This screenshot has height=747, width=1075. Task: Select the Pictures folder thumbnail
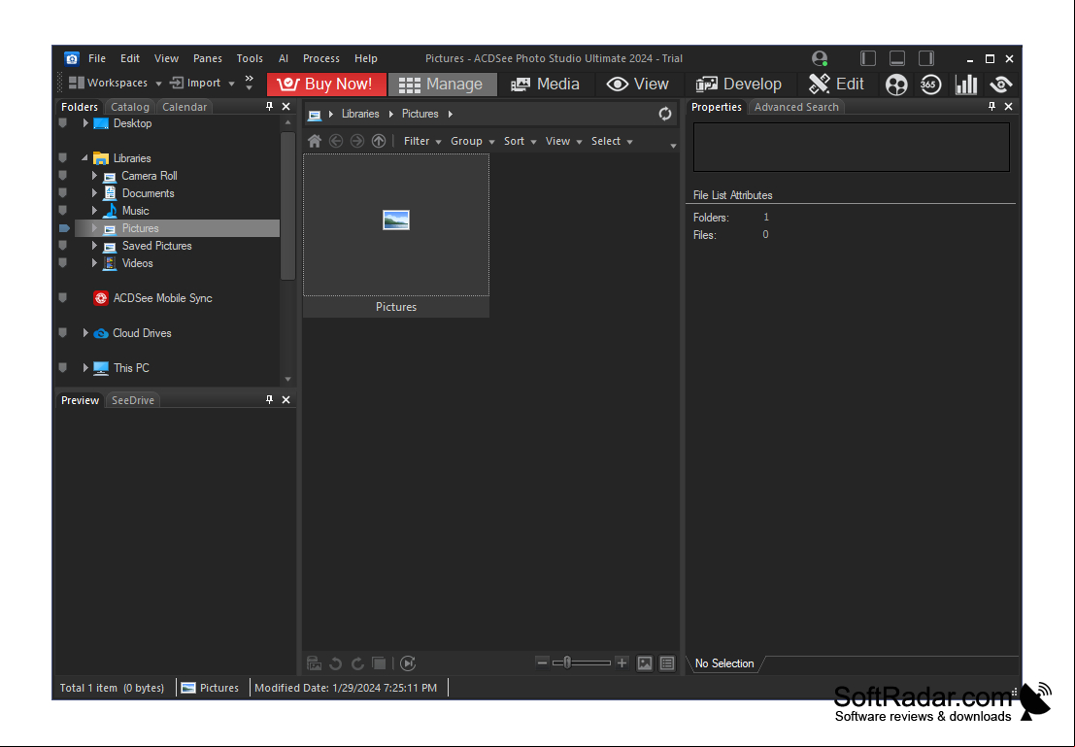tap(396, 235)
